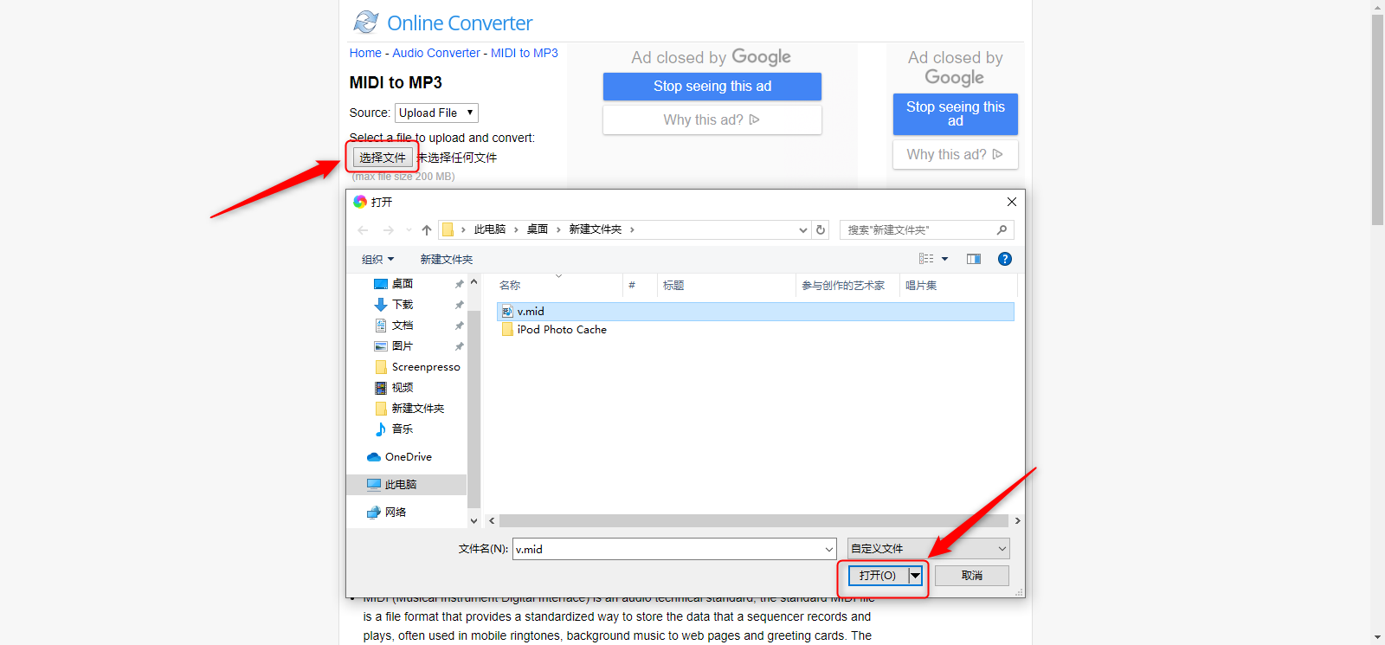Open the help question mark icon
1385x645 pixels.
click(x=1005, y=259)
